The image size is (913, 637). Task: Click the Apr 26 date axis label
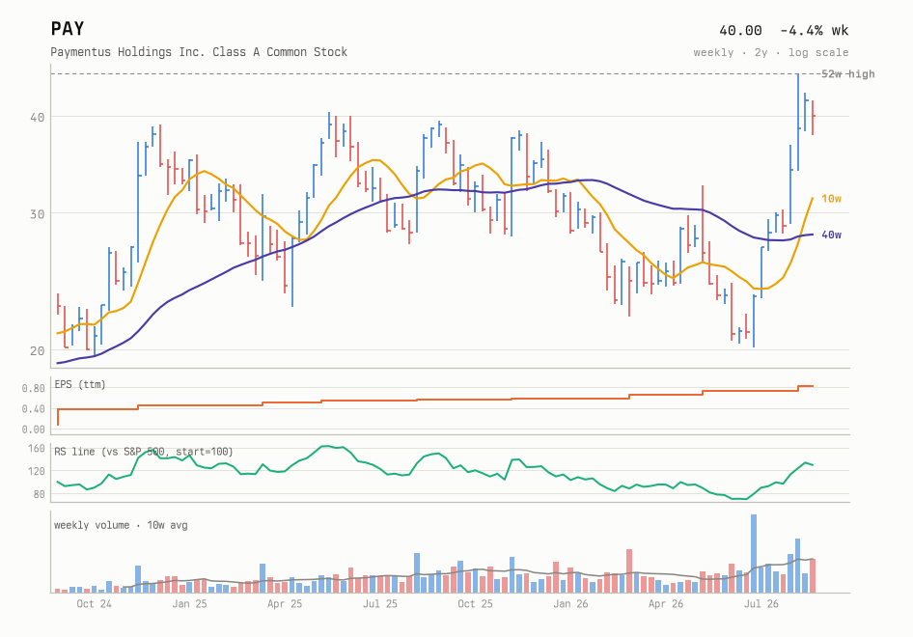(666, 604)
